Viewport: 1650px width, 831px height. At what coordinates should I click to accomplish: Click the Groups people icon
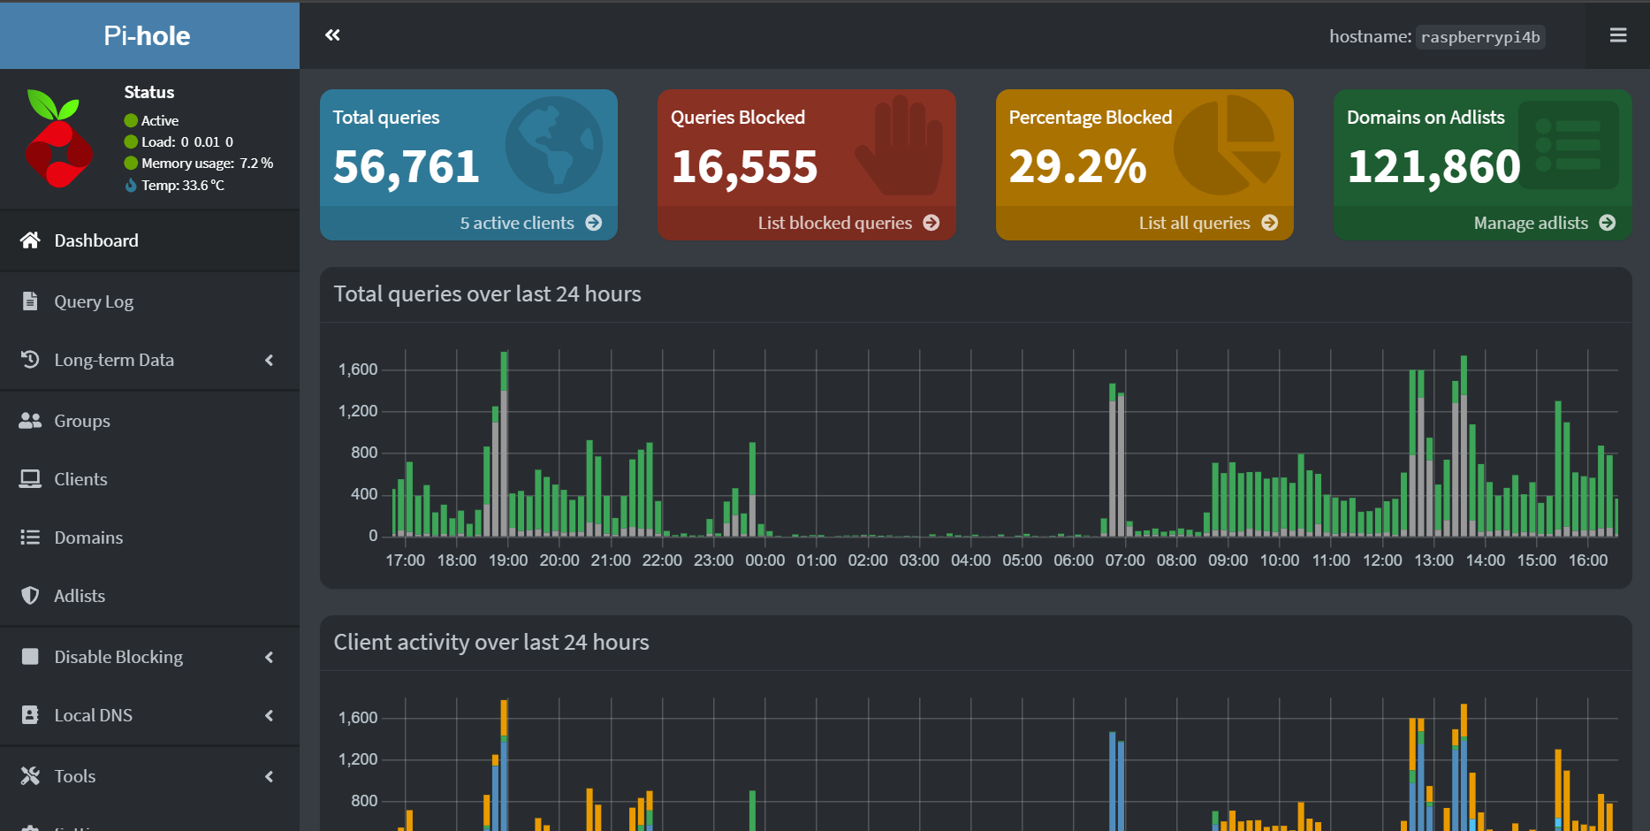[x=30, y=421]
